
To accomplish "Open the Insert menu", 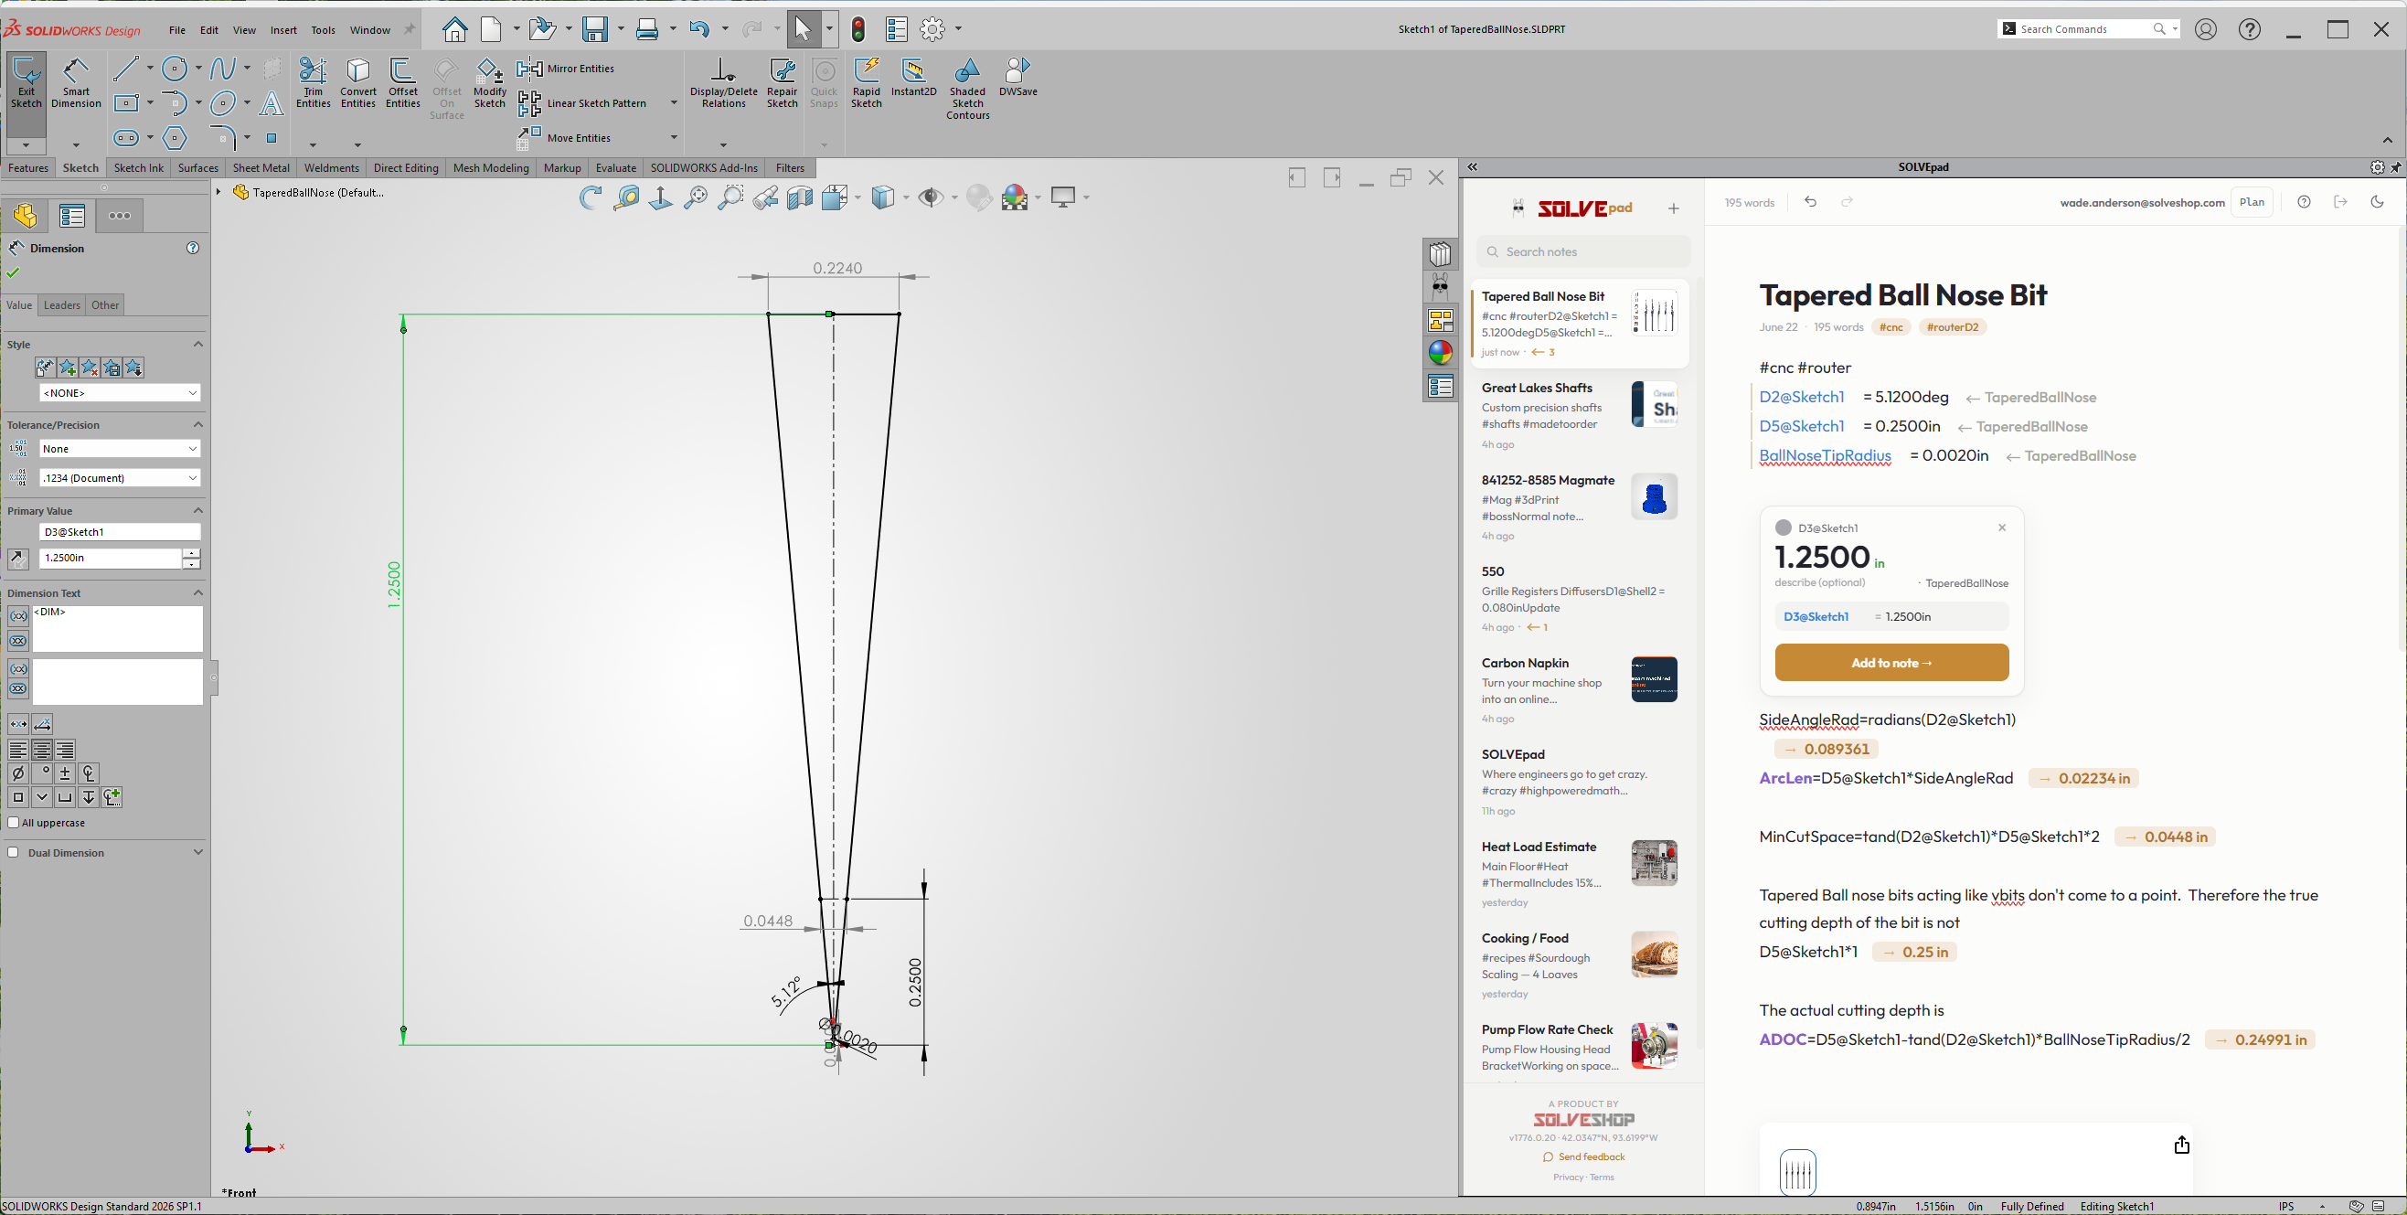I will [283, 30].
